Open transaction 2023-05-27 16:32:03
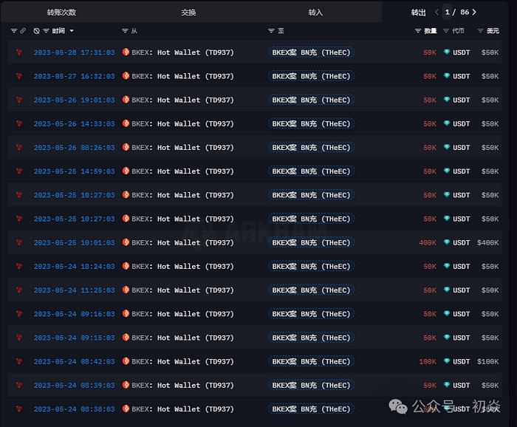 [x=74, y=76]
